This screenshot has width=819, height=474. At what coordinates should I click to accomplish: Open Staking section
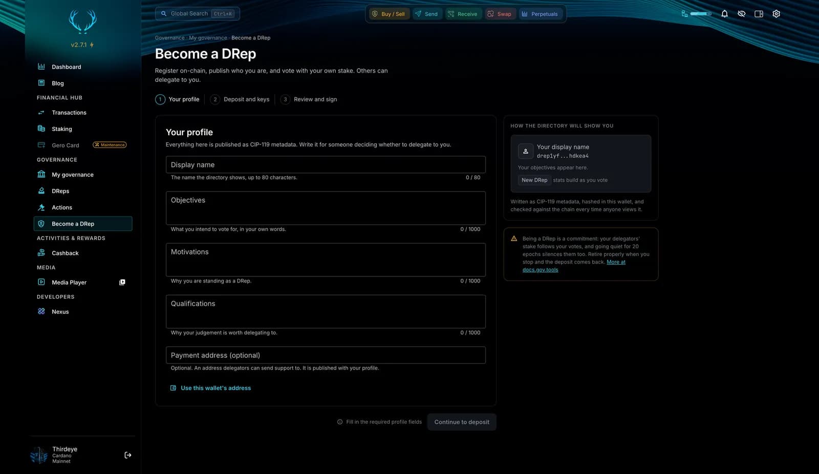point(83,129)
